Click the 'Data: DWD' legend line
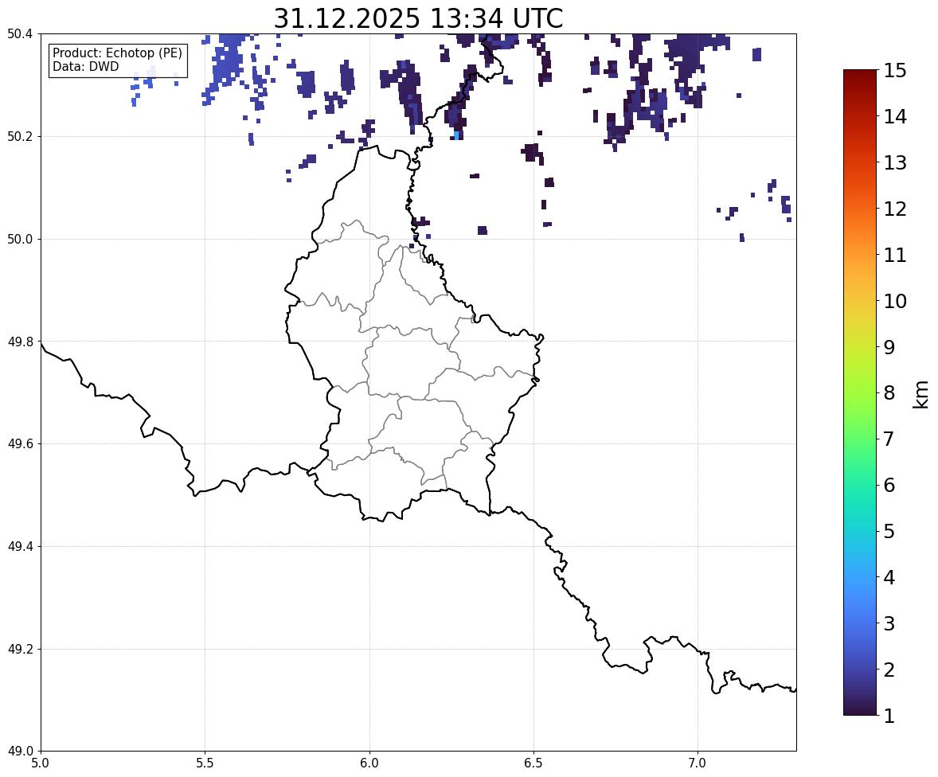Viewport: 938px width, 777px height. click(x=85, y=66)
